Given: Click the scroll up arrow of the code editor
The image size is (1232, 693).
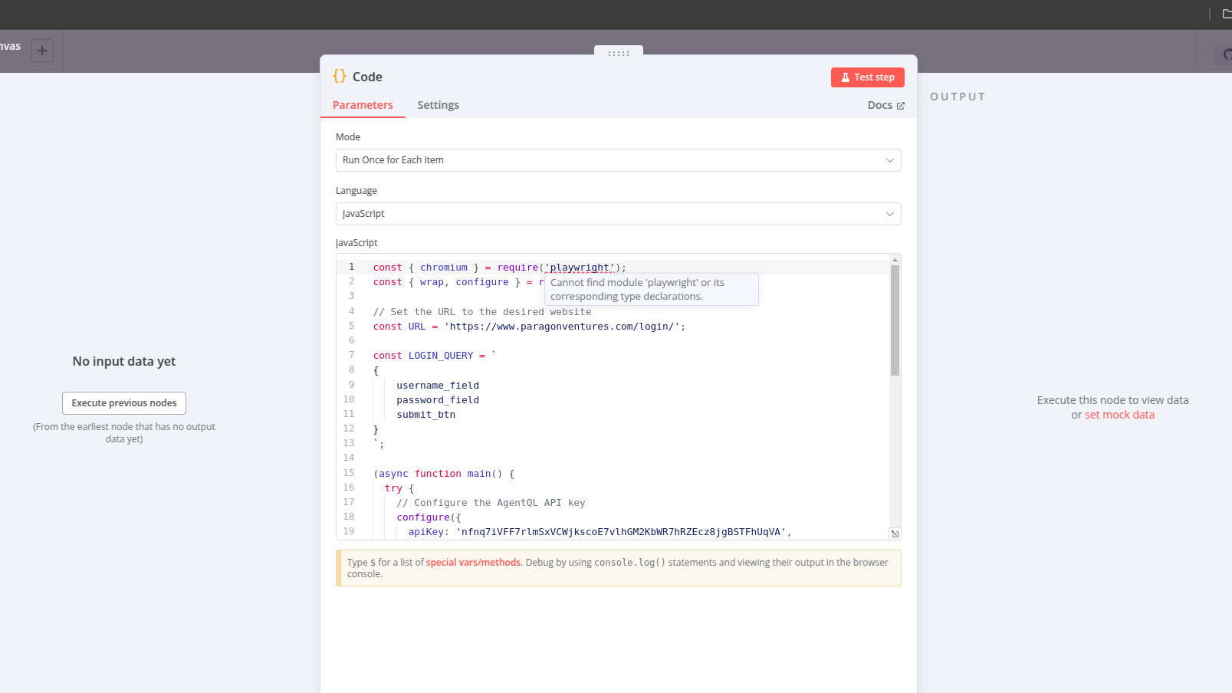Looking at the screenshot, I should (895, 260).
